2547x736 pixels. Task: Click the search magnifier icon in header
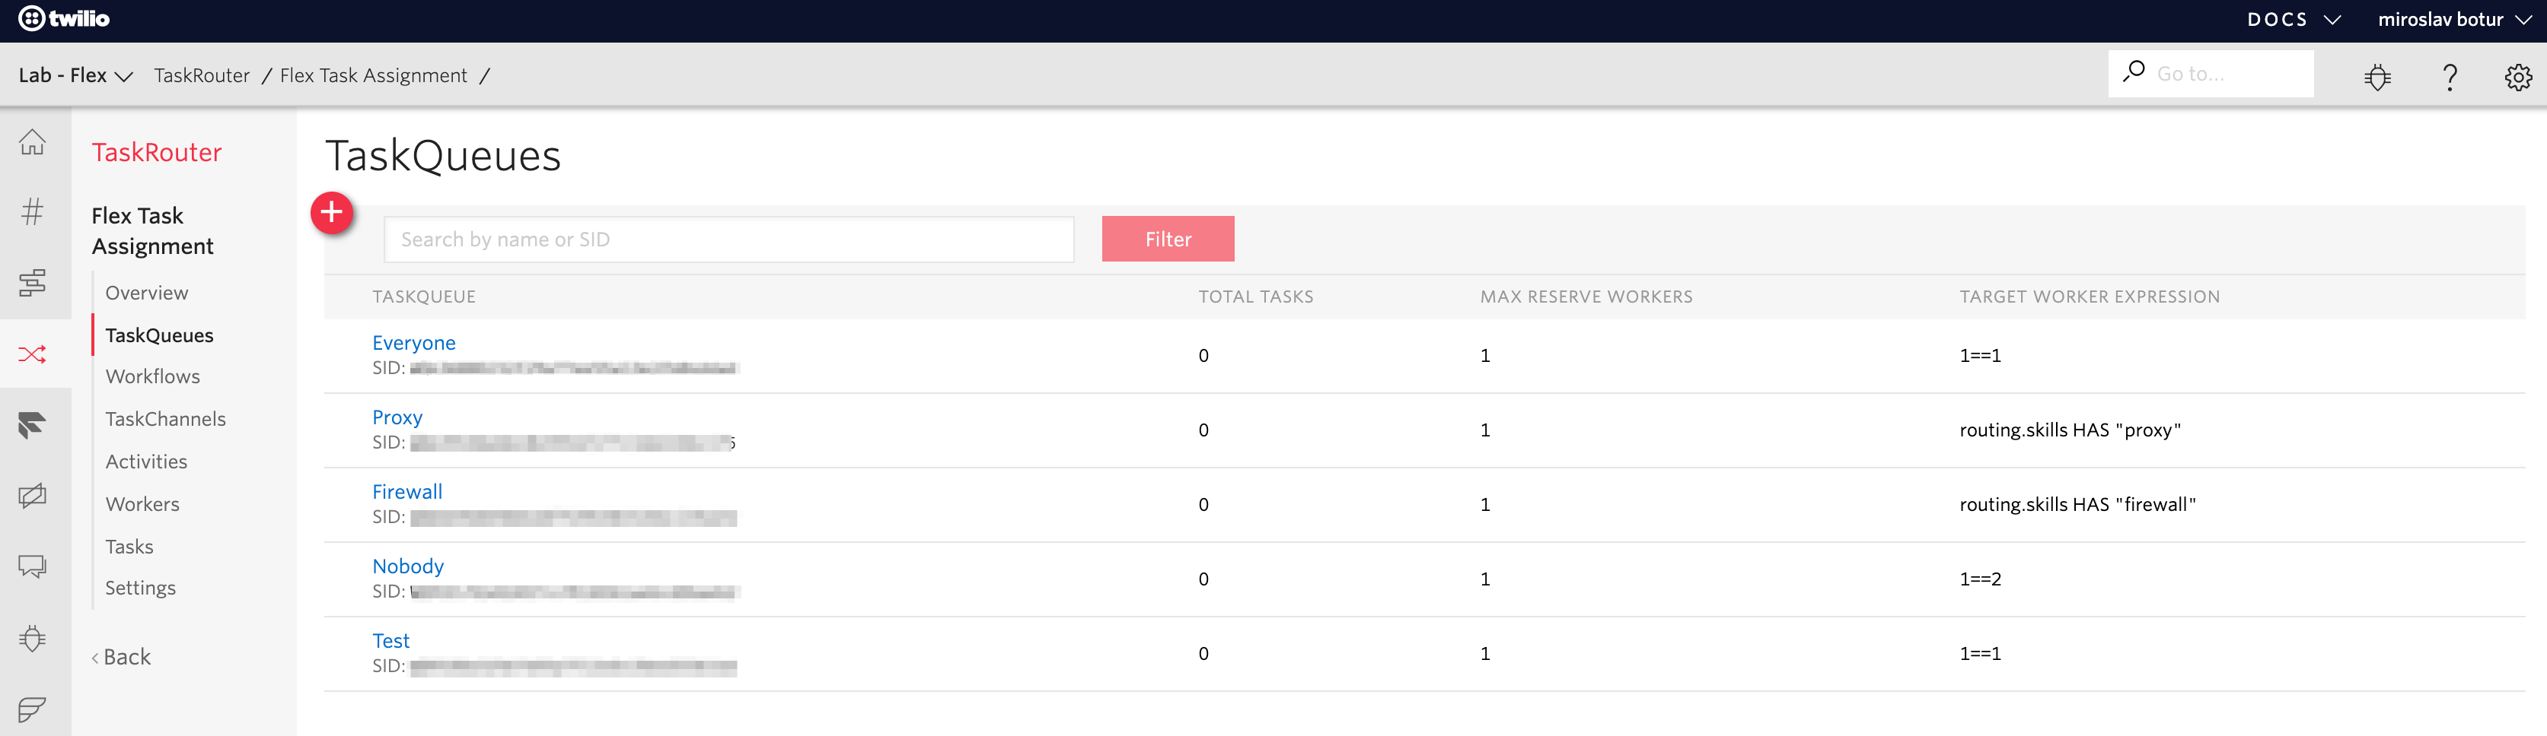(2134, 72)
